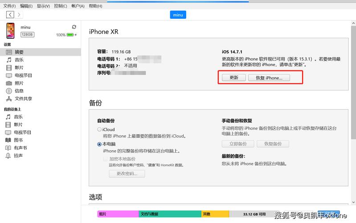
Task: Click the yellow 其他 storage segment
Action: (215, 214)
